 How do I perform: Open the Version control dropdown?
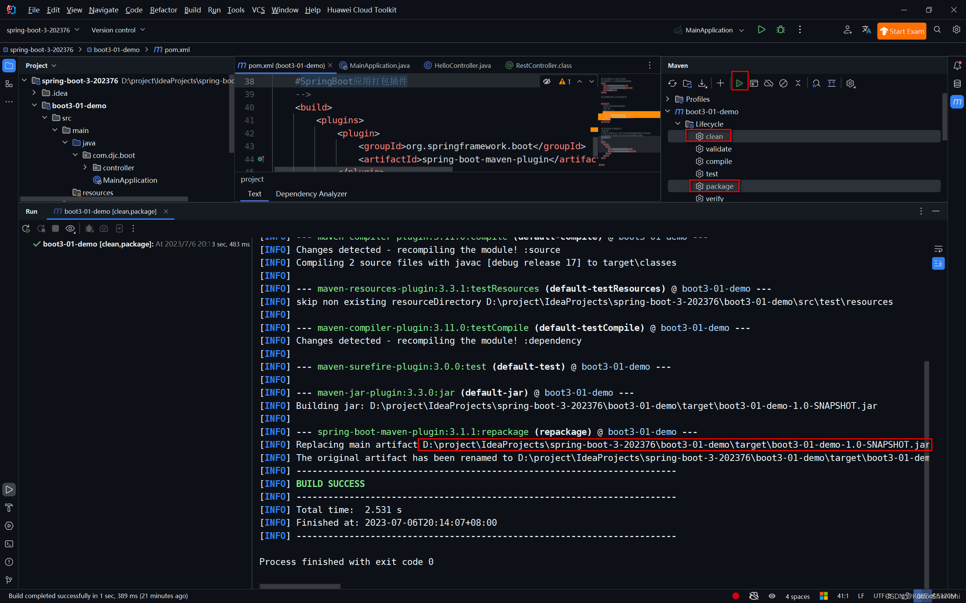coord(118,30)
